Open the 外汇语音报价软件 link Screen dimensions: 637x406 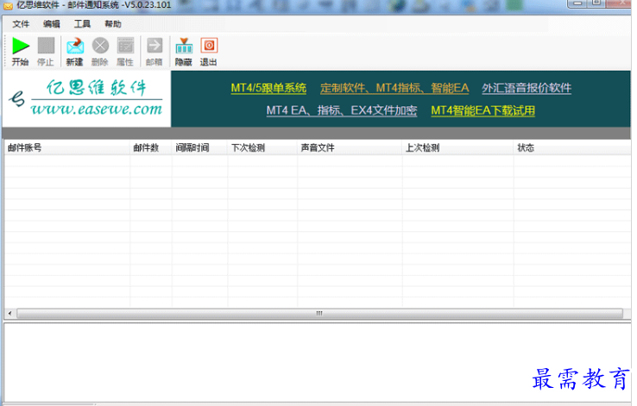coord(527,88)
